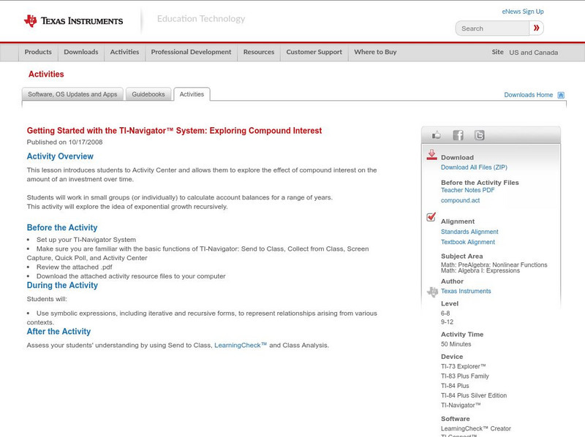This screenshot has width=585, height=437.
Task: Click Download All Files (ZIP)
Action: tap(474, 167)
